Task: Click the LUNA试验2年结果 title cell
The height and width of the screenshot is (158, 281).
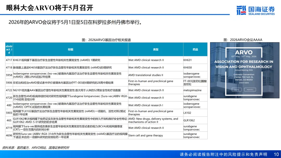Action: coord(71,75)
